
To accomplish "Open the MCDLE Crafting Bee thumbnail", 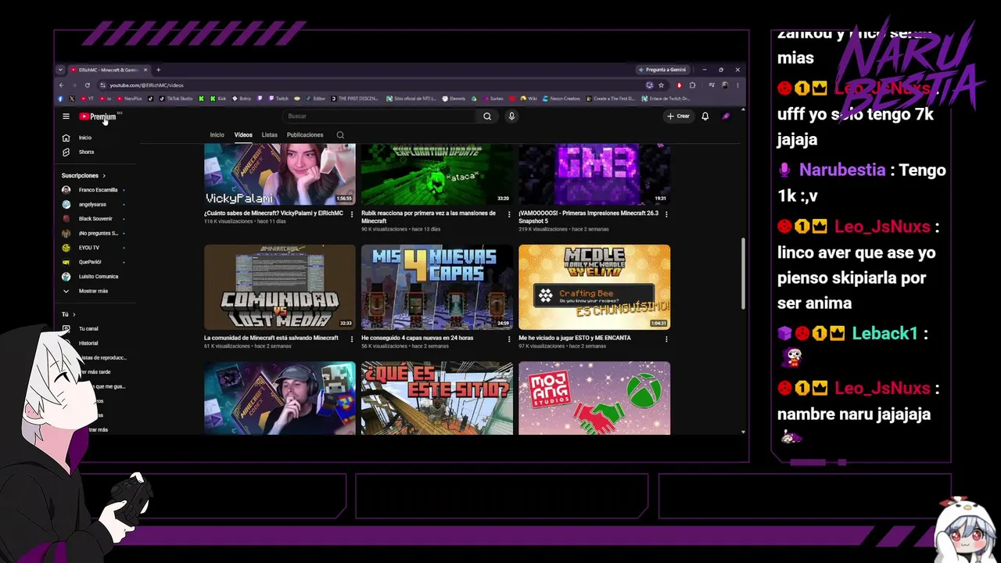I will (594, 287).
